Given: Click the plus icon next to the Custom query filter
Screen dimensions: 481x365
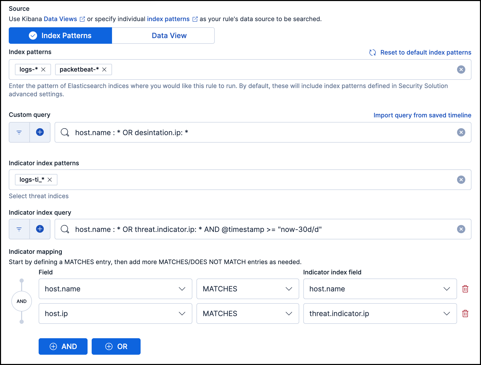Looking at the screenshot, I should pyautogui.click(x=40, y=132).
